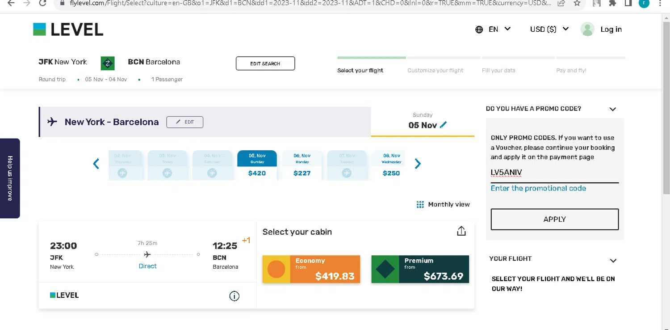Click the browser back arrow
This screenshot has height=330, width=670.
pyautogui.click(x=11, y=3)
